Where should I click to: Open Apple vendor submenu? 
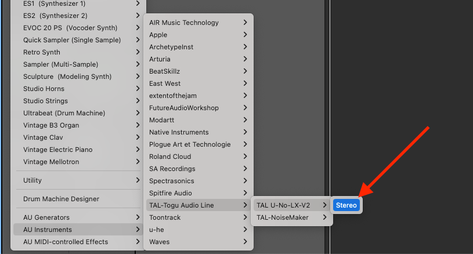click(198, 35)
